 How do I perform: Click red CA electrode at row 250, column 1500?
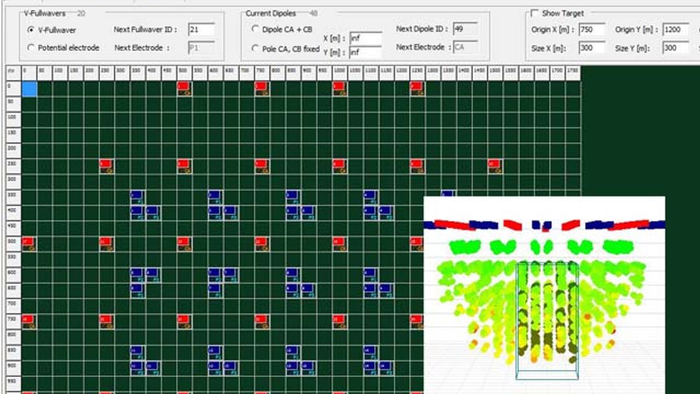(x=495, y=166)
